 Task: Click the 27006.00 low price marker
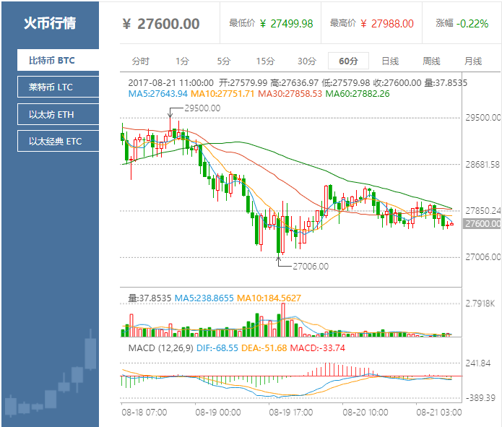pyautogui.click(x=311, y=266)
